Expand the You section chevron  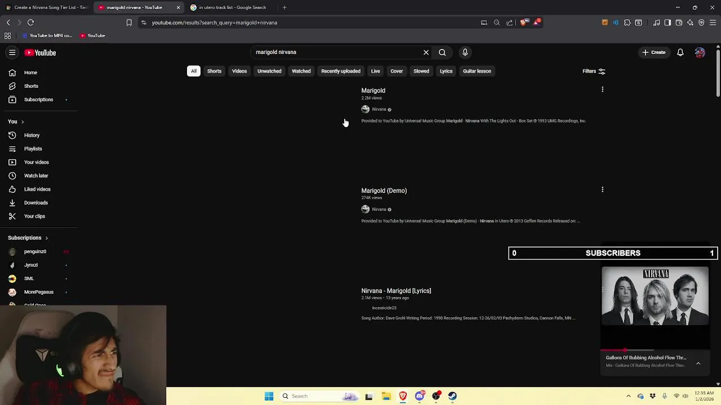click(22, 121)
